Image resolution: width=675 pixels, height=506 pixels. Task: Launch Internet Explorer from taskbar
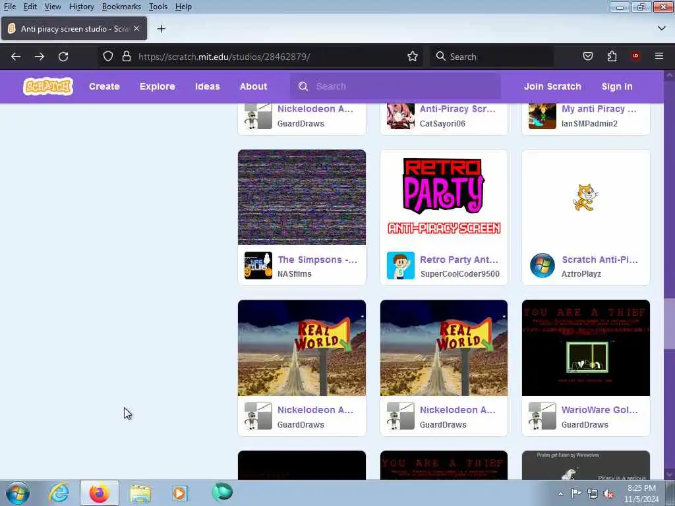59,493
